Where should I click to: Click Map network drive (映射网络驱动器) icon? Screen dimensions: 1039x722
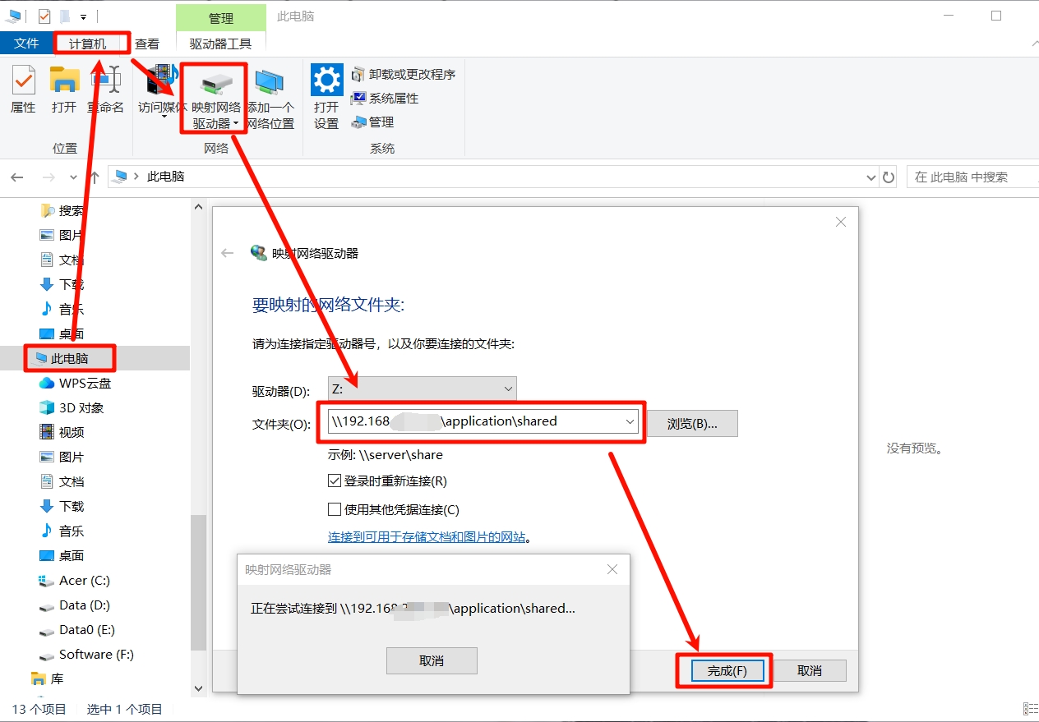click(x=216, y=99)
